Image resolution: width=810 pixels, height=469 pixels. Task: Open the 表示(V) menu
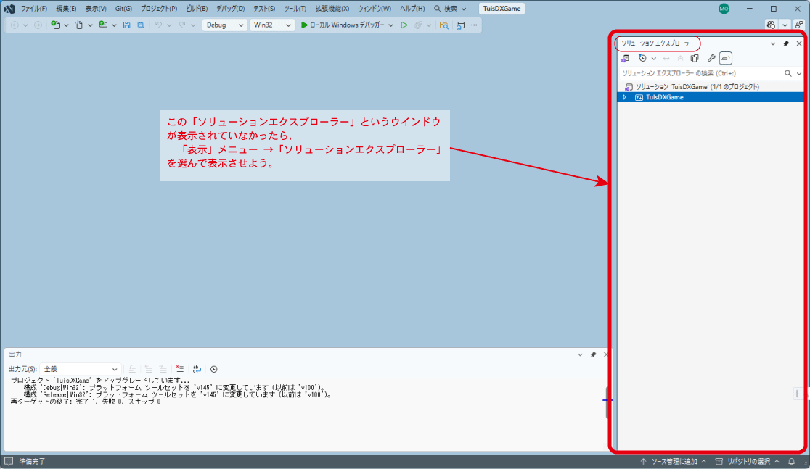(95, 9)
